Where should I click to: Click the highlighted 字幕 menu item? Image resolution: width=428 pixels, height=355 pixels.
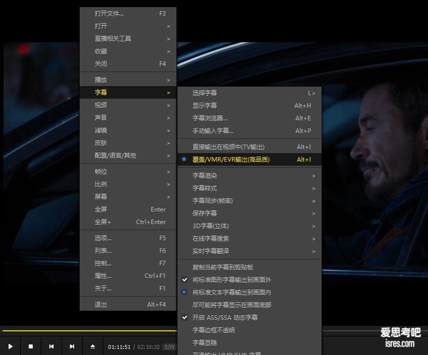[128, 93]
